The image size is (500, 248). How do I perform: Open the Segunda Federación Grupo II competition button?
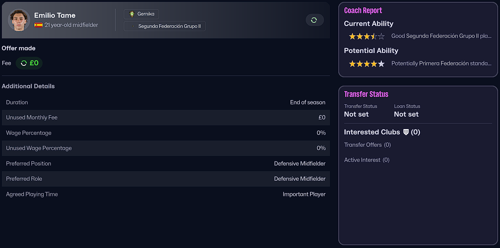[165, 27]
